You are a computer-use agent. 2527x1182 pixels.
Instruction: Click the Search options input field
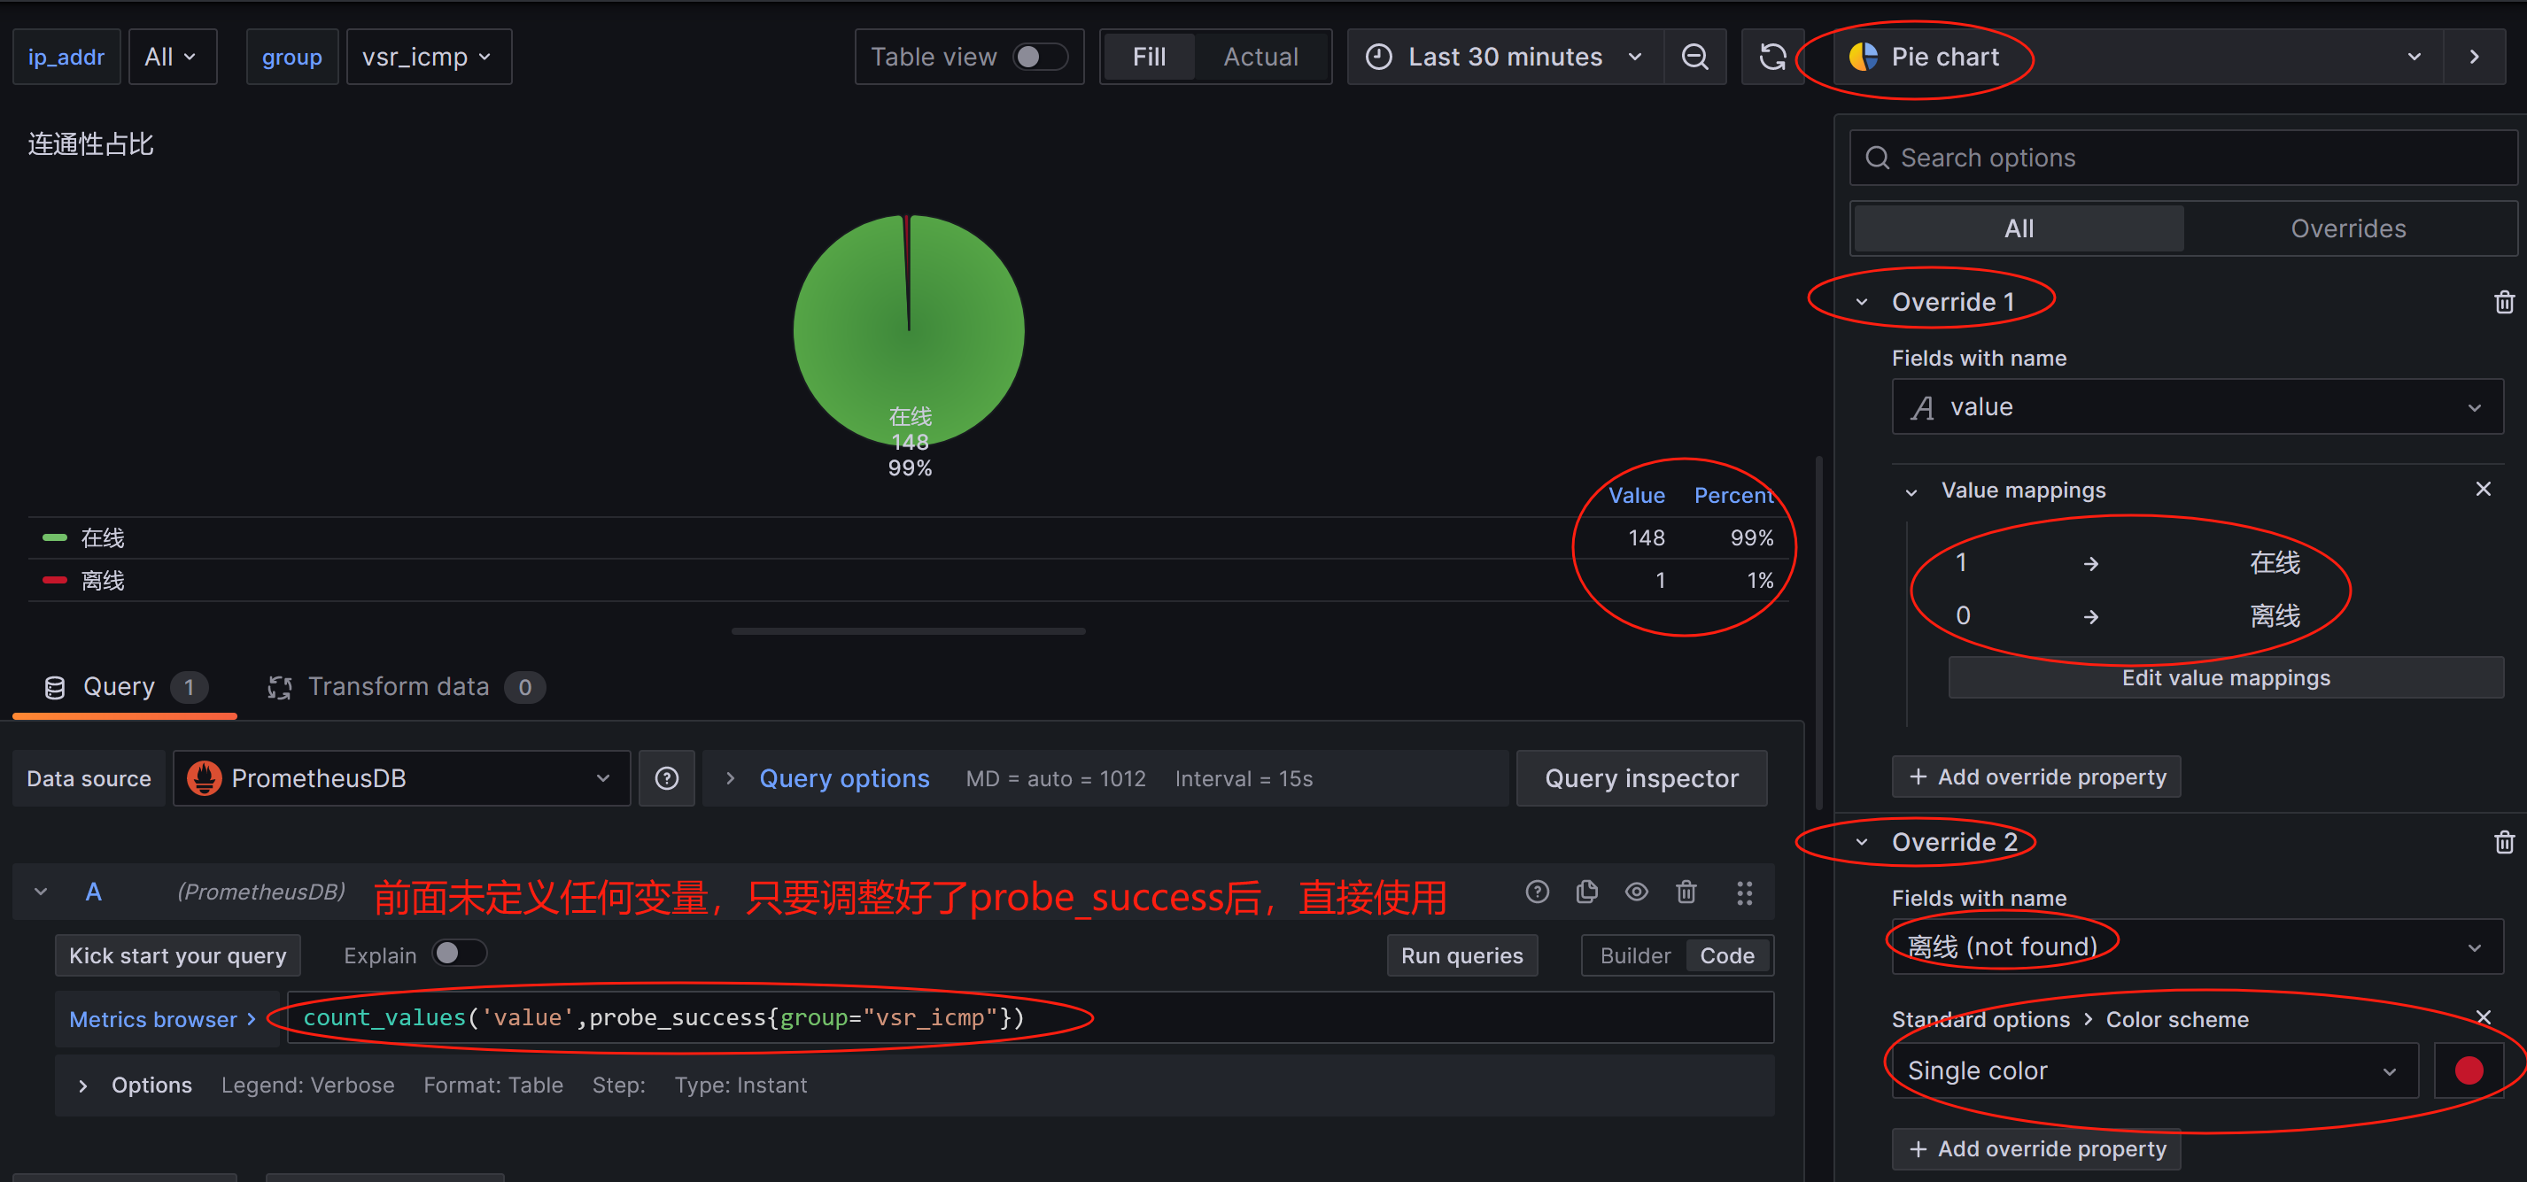click(x=2182, y=158)
